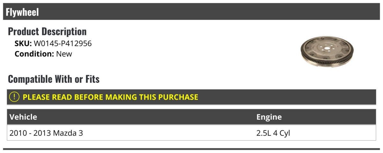This screenshot has height=153, width=383.
Task: Click the dark table header row
Action: point(191,117)
